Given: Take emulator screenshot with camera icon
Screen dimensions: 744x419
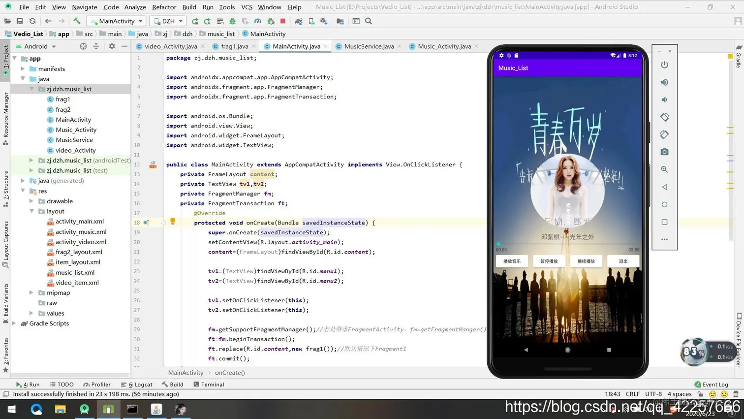Looking at the screenshot, I should coord(664,152).
